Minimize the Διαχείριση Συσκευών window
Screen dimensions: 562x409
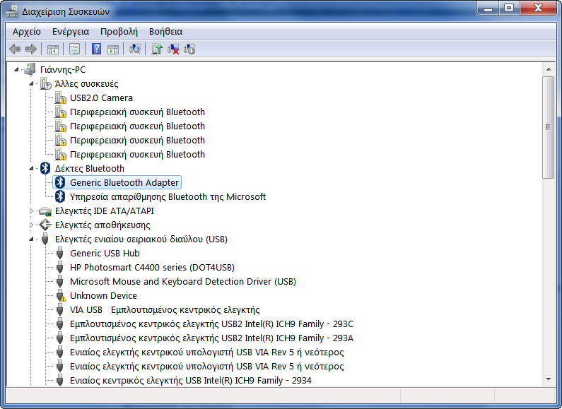[x=488, y=8]
